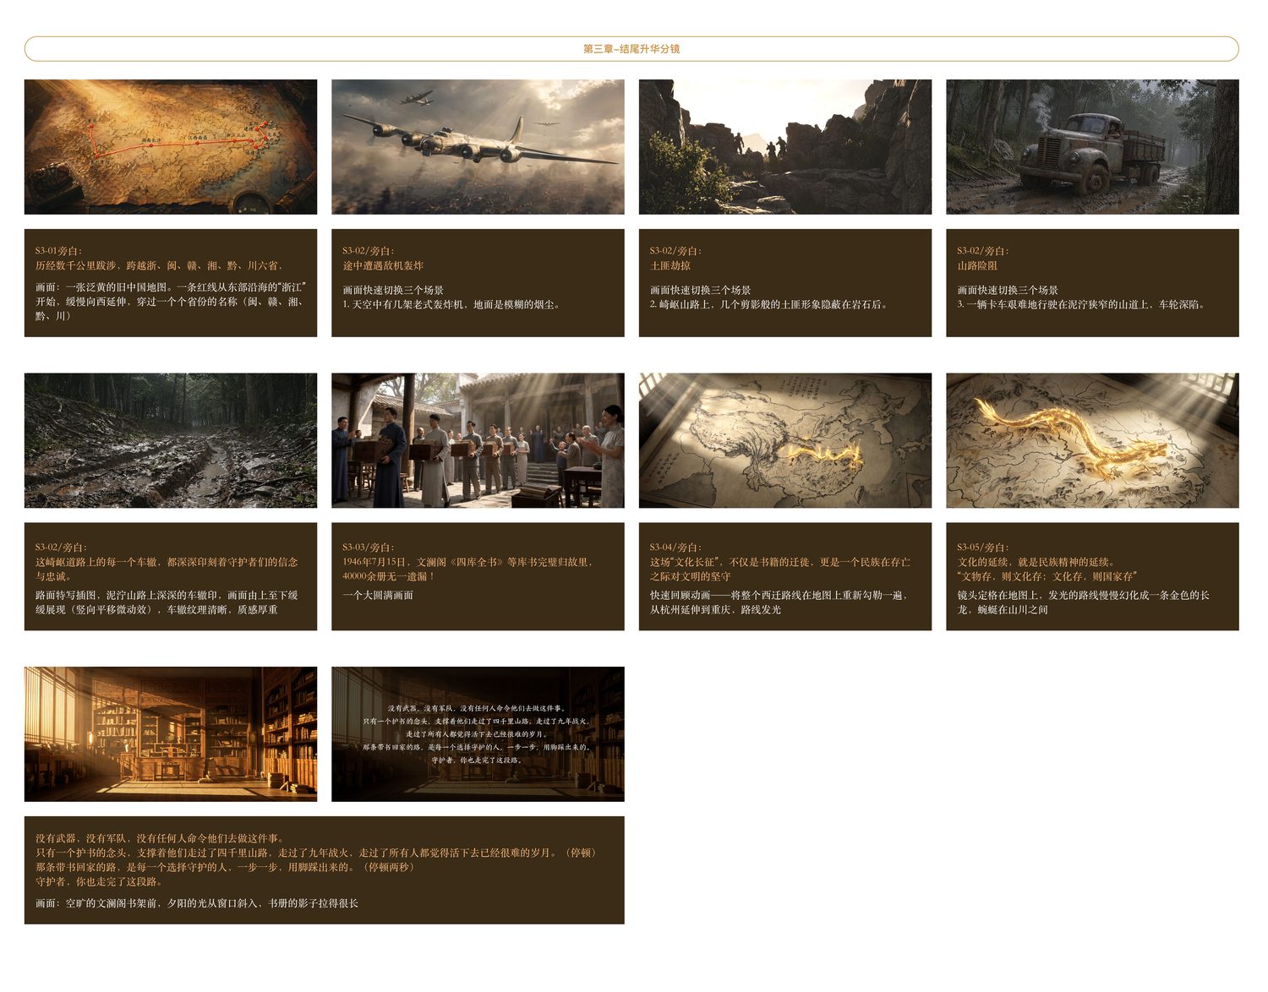Click the text 这崎岖道路上的每一个车辙
1268x992 pixels.
[x=167, y=569]
